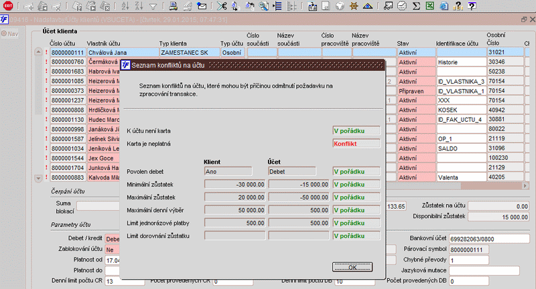This screenshot has height=289, width=536.
Task: Click the Chybné převody field
Action: click(468, 260)
